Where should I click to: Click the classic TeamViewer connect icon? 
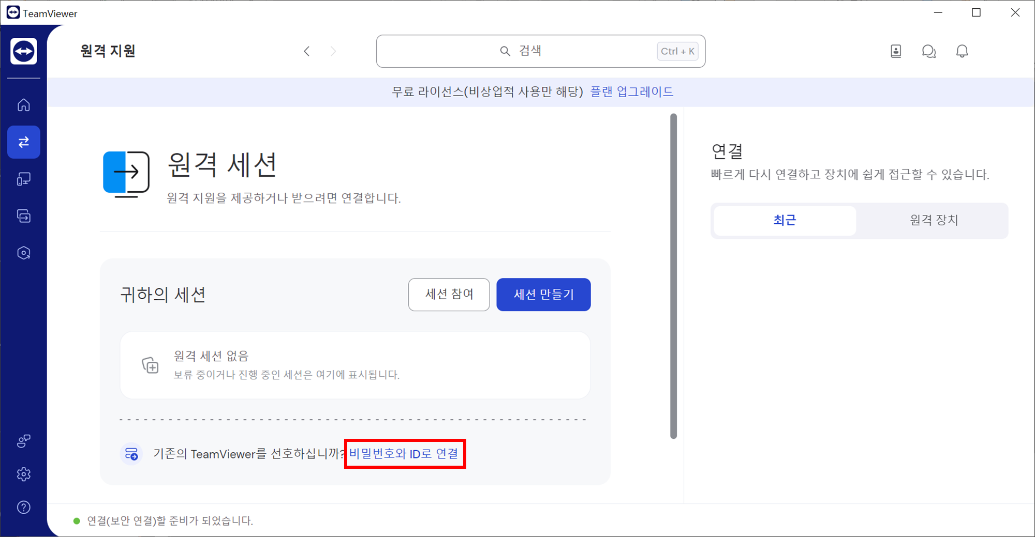pyautogui.click(x=131, y=454)
